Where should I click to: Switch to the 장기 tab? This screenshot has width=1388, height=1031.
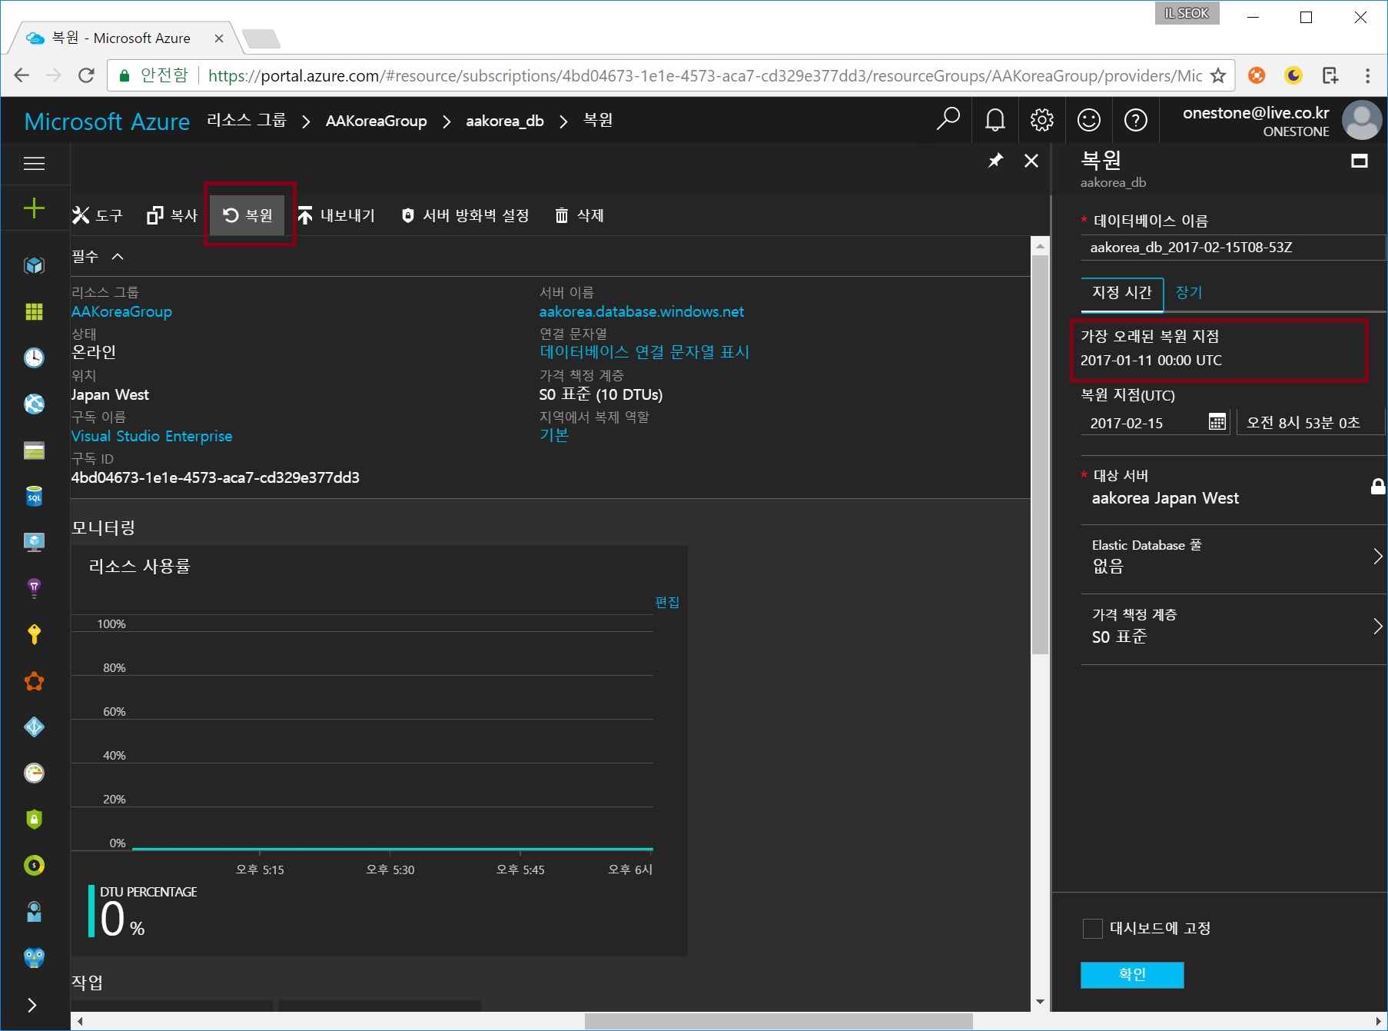coord(1188,292)
